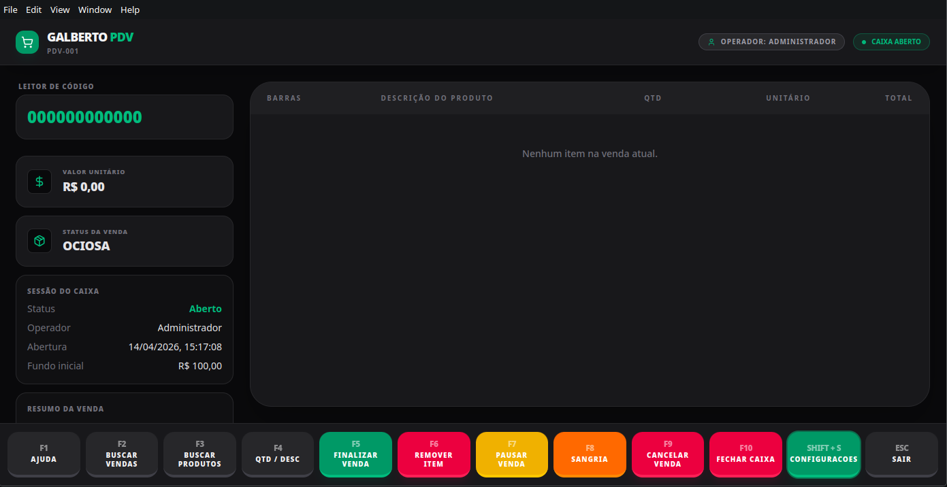Click the Unitário column header

point(788,98)
